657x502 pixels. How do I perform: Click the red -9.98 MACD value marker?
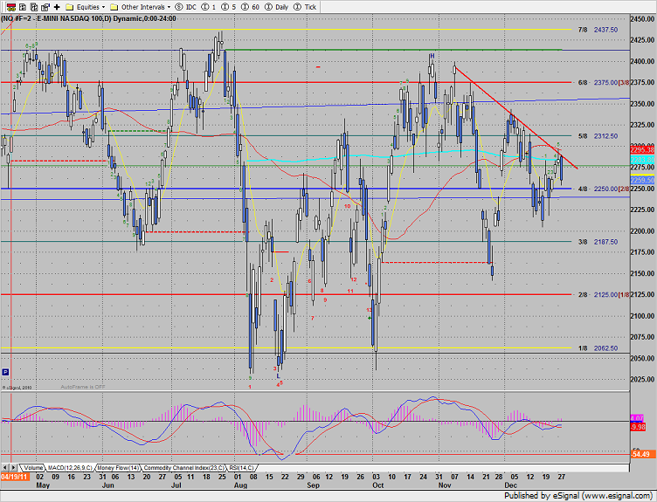[638, 427]
